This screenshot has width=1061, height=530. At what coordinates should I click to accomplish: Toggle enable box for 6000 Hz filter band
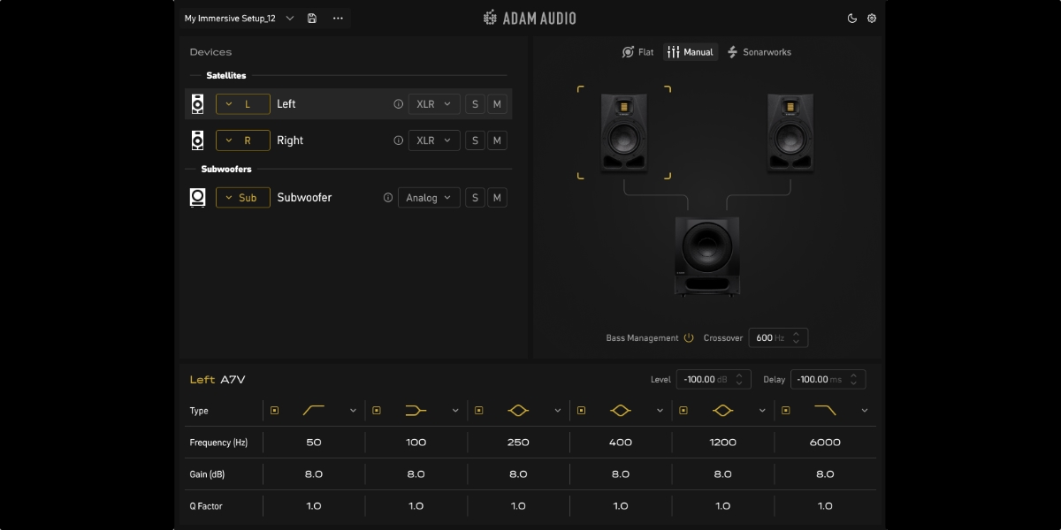point(785,411)
